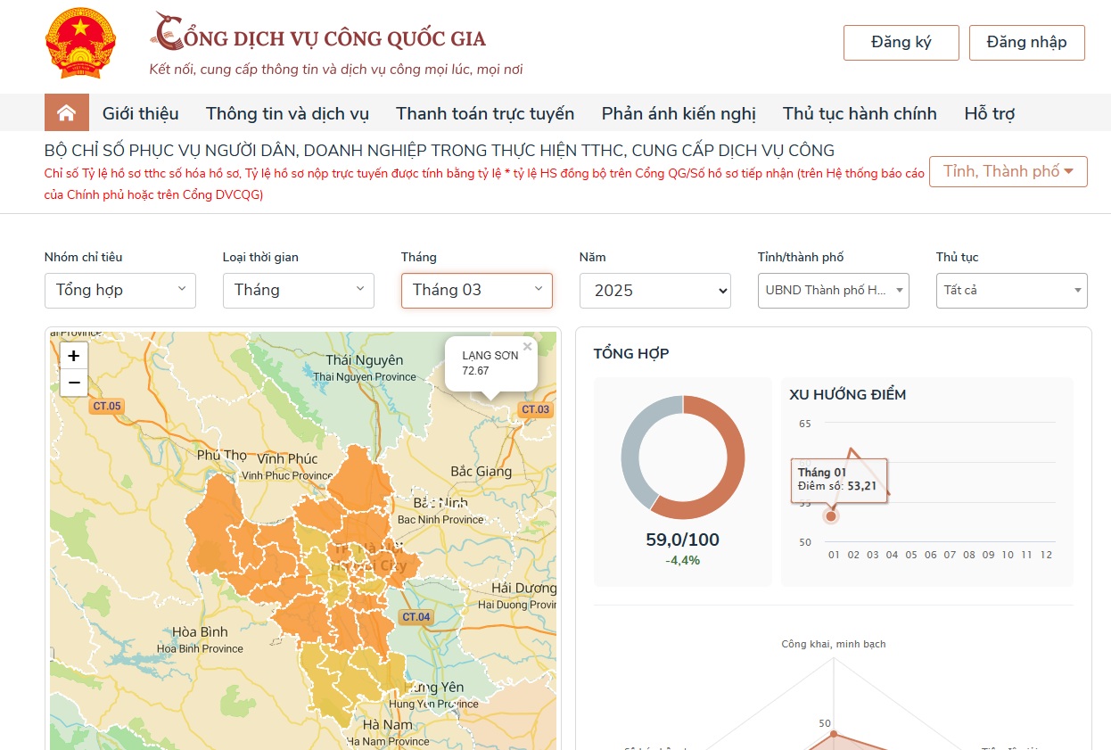
Task: Change the year from 2025 dropdown
Action: [x=655, y=291]
